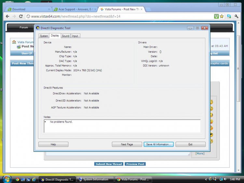Click the page scroll down arrow
Image resolution: width=244 pixels, height=183 pixels.
pos(238,170)
